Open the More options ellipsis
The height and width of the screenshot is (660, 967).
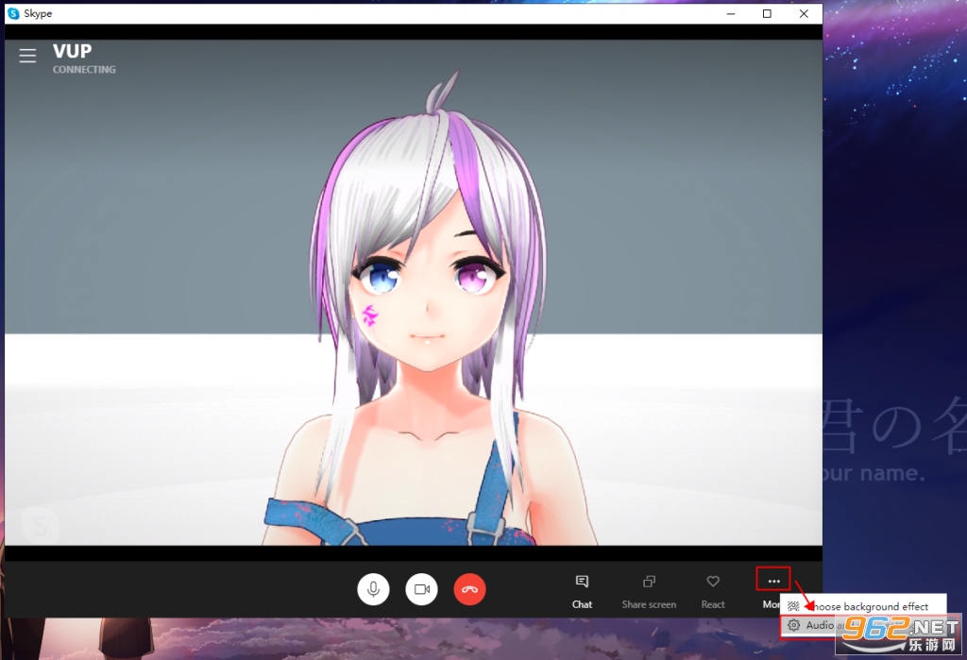click(x=773, y=581)
